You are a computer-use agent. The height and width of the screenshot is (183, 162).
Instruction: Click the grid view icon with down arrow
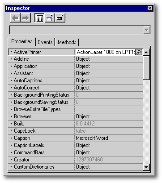coord(50,18)
